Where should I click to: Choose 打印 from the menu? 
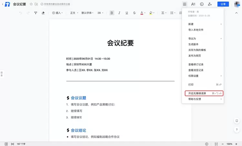point(191,85)
